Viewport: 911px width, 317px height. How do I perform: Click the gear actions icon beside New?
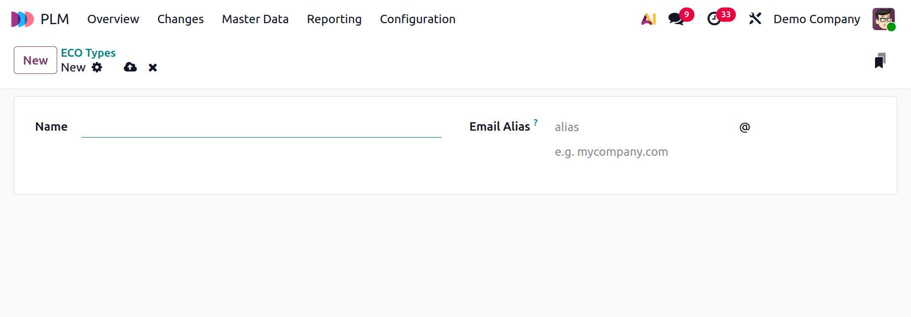pos(97,68)
